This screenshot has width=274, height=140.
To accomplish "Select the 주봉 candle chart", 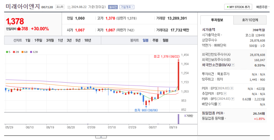I will click(x=155, y=40).
